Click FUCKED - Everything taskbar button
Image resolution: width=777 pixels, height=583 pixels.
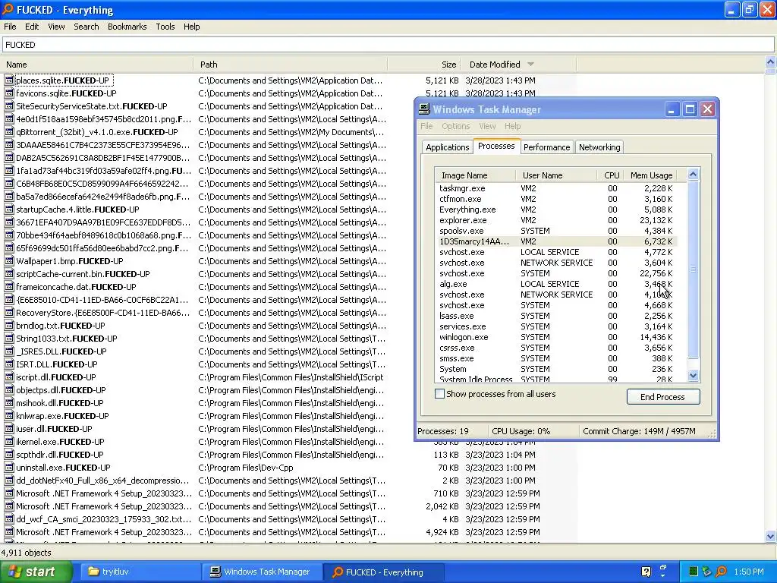[382, 572]
